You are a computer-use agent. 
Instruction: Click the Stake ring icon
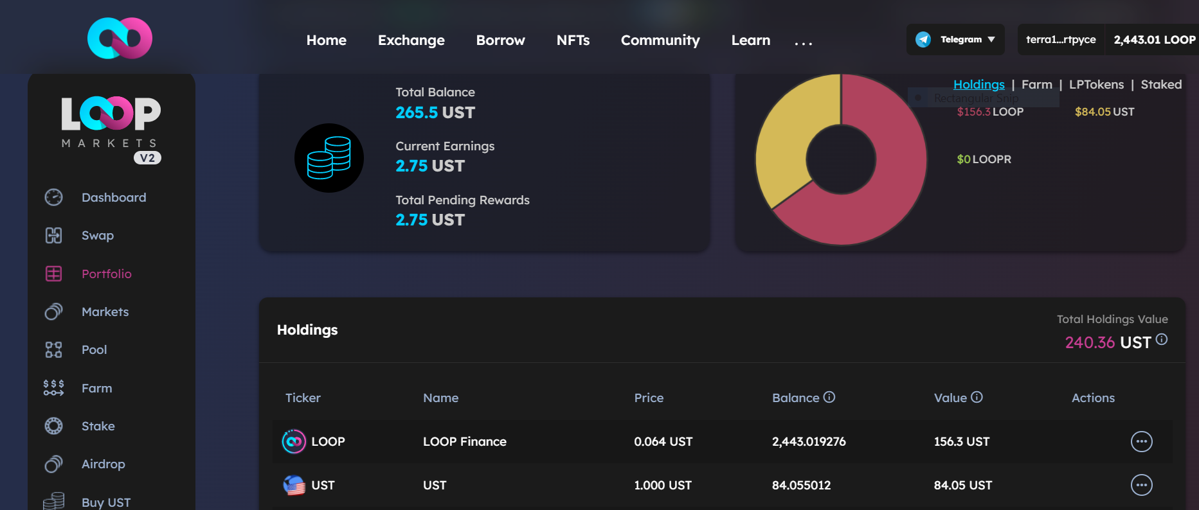pos(53,426)
